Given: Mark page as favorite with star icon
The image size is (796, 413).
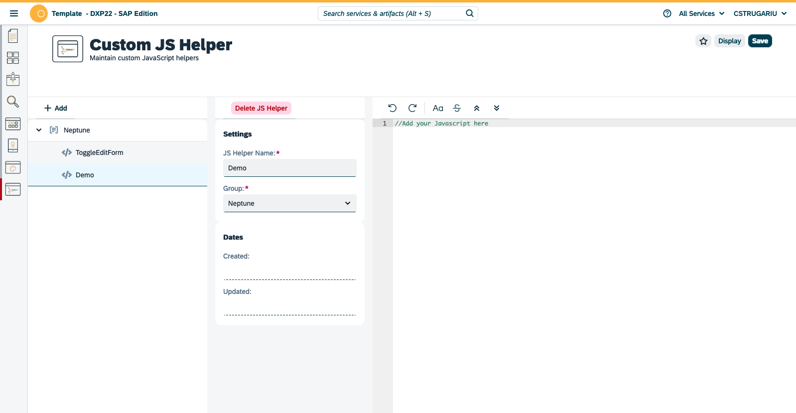Looking at the screenshot, I should tap(703, 41).
